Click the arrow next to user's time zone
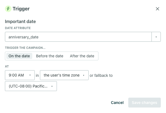 click(x=84, y=75)
